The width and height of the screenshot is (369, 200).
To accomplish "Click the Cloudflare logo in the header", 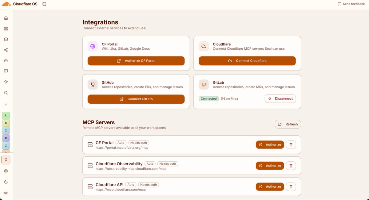I will point(6,4).
